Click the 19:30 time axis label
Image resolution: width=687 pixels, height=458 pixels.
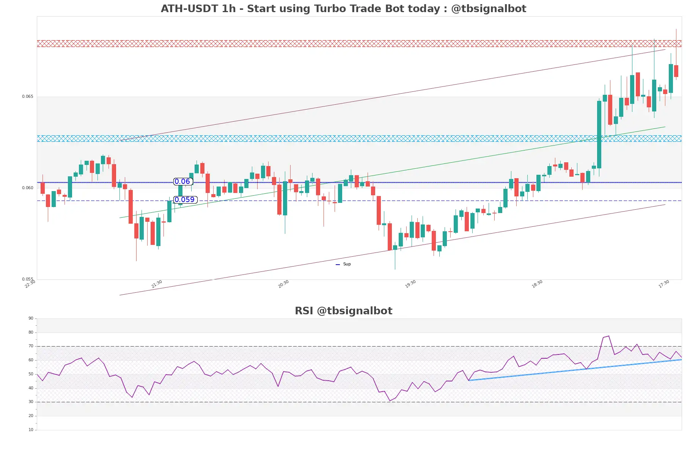pos(410,284)
